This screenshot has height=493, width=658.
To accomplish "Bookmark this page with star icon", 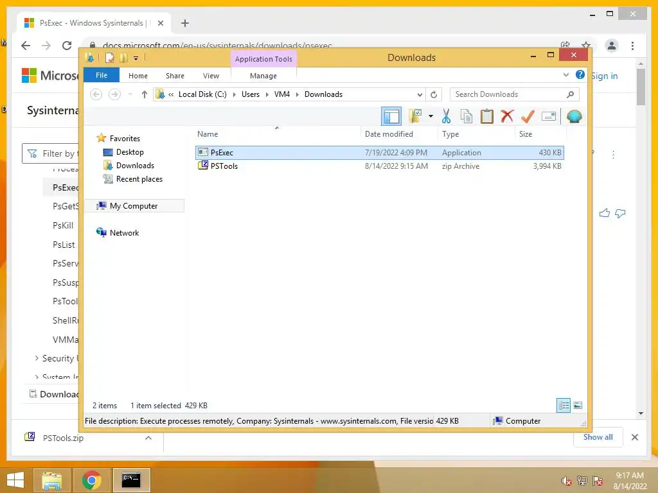I will pos(586,46).
